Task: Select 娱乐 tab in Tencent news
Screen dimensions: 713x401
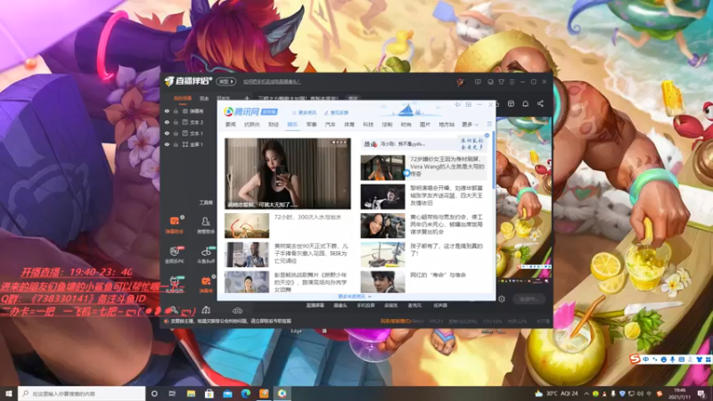Action: (x=292, y=125)
